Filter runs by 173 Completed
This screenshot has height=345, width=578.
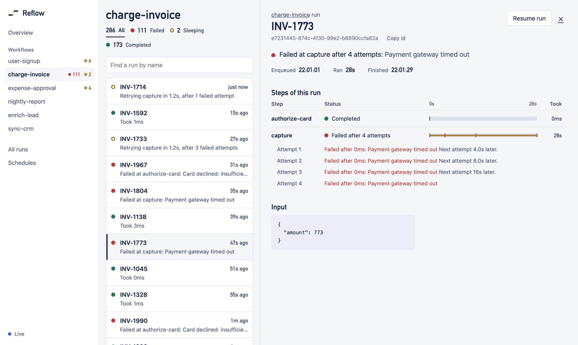(x=128, y=45)
